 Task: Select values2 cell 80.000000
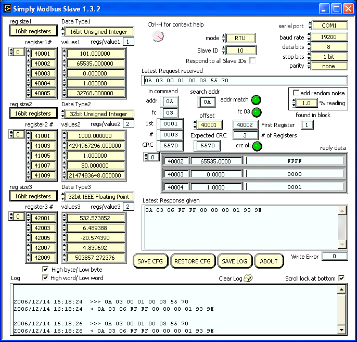(96, 166)
